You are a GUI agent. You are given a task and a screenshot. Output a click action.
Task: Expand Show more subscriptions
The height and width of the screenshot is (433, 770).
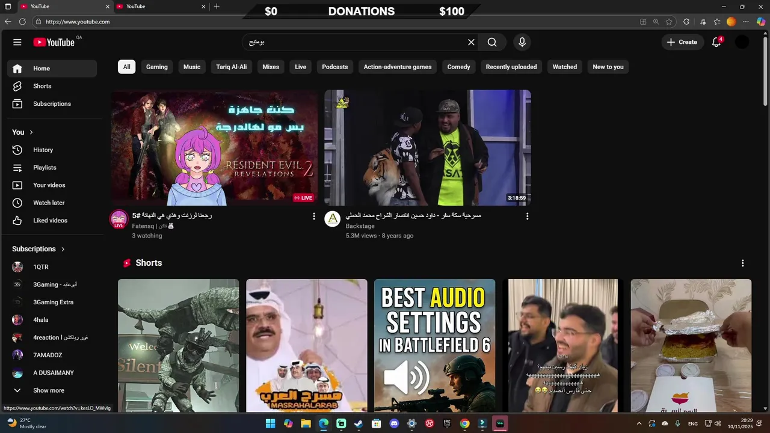52,390
